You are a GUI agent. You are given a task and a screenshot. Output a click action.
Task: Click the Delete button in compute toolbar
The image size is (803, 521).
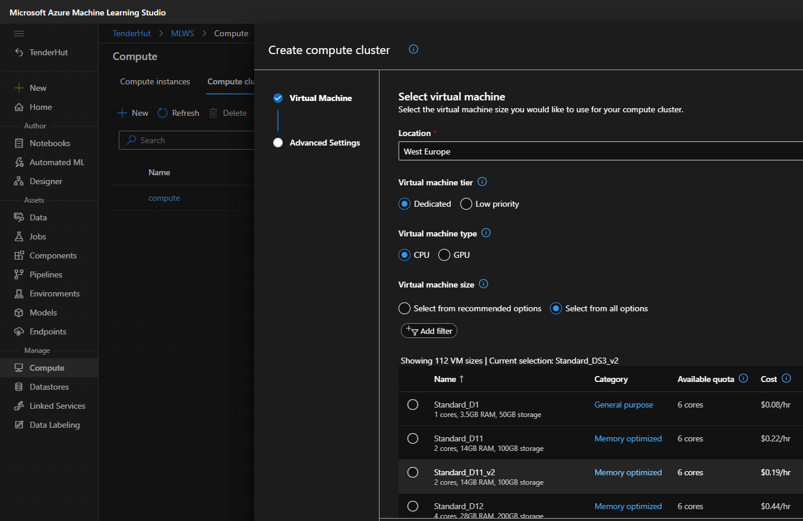click(227, 113)
